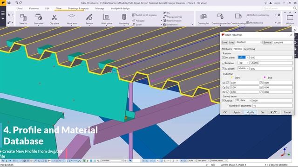
Task: Open the Manage ribbon tab
Action: [x=100, y=8]
